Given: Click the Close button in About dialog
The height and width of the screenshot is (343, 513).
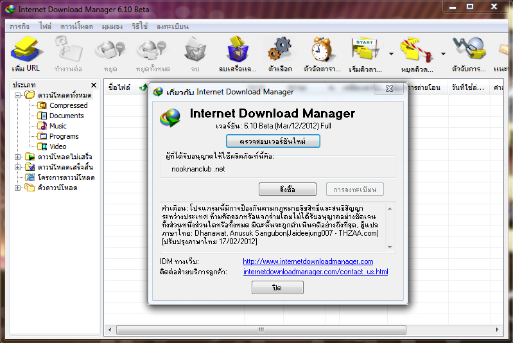Looking at the screenshot, I should click(x=277, y=288).
